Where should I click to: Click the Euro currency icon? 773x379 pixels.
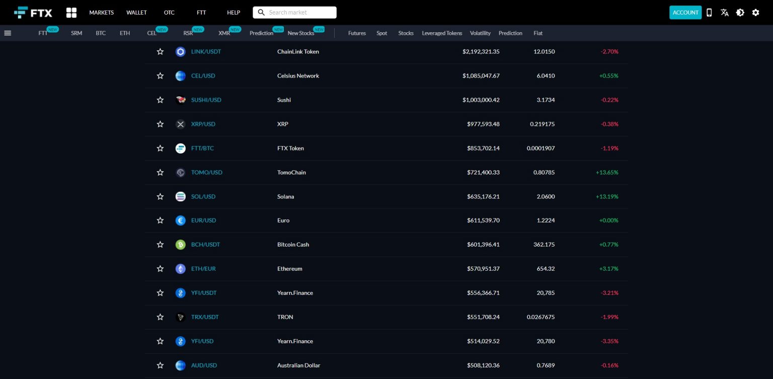pos(180,220)
